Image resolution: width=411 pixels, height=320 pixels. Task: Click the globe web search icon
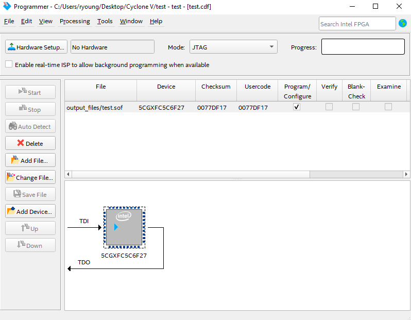[x=403, y=23]
